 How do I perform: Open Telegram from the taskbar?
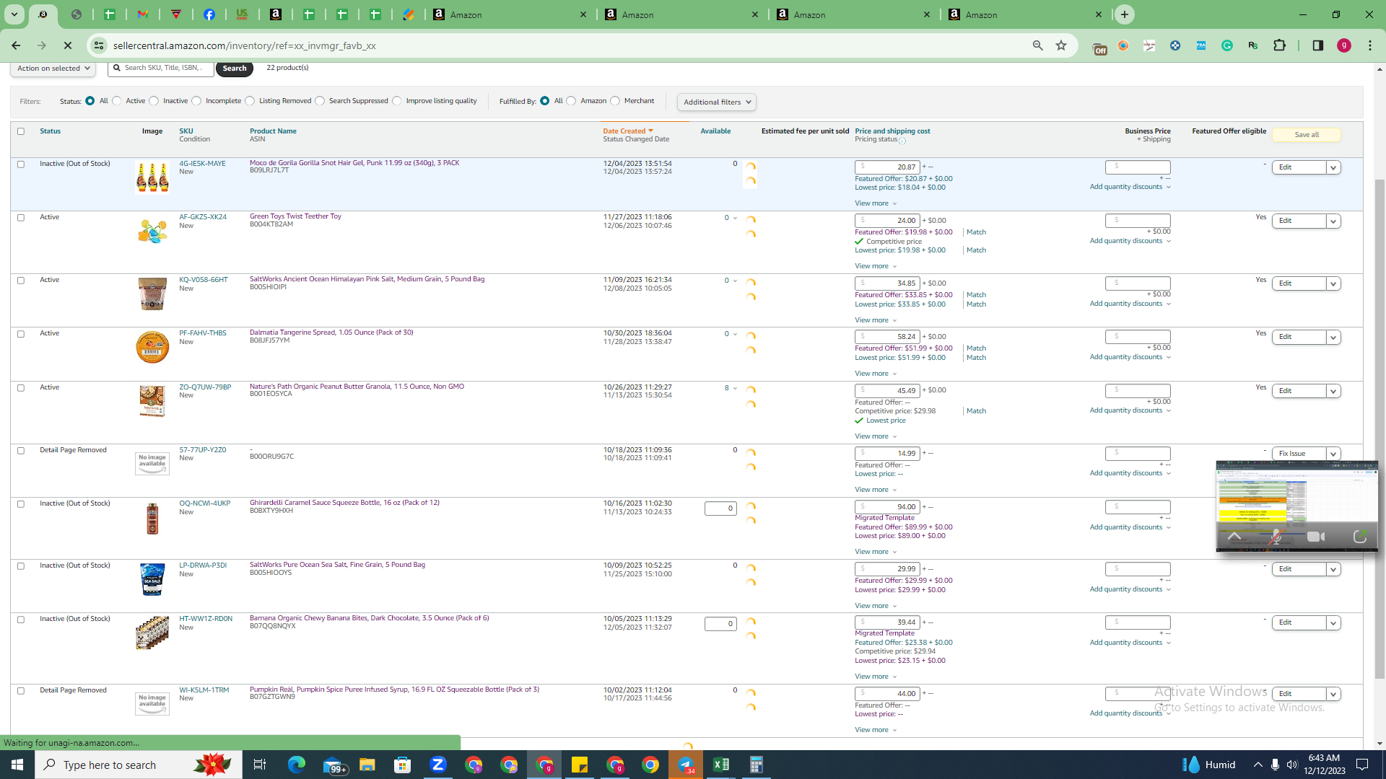click(x=686, y=765)
